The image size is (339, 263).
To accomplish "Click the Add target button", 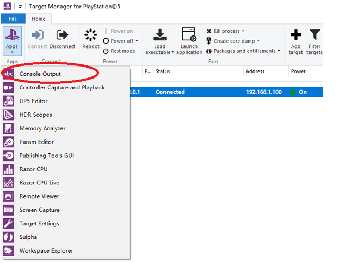I will pyautogui.click(x=295, y=41).
